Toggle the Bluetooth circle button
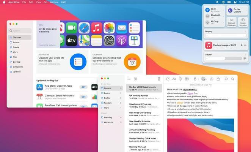The height and width of the screenshot is (152, 251). [x=207, y=16]
